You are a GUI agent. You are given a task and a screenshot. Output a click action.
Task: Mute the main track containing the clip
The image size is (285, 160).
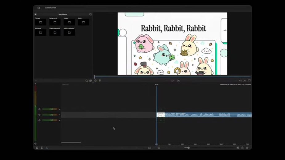[39, 115]
